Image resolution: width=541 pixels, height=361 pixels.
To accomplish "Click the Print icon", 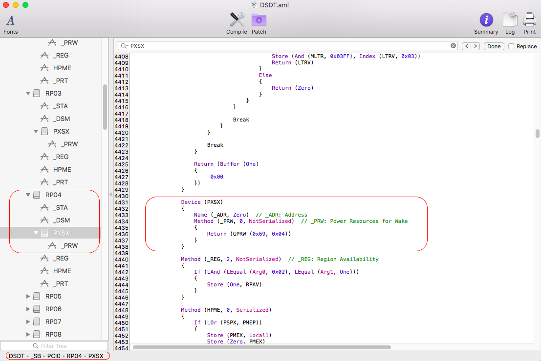I will click(530, 23).
